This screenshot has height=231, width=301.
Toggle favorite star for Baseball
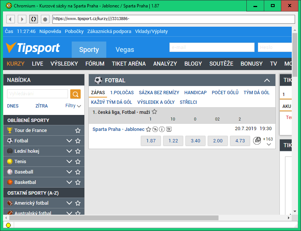(78, 172)
